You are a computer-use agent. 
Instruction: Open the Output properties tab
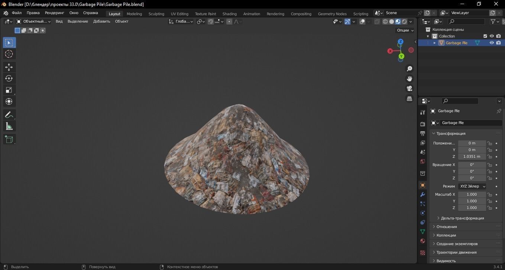423,133
